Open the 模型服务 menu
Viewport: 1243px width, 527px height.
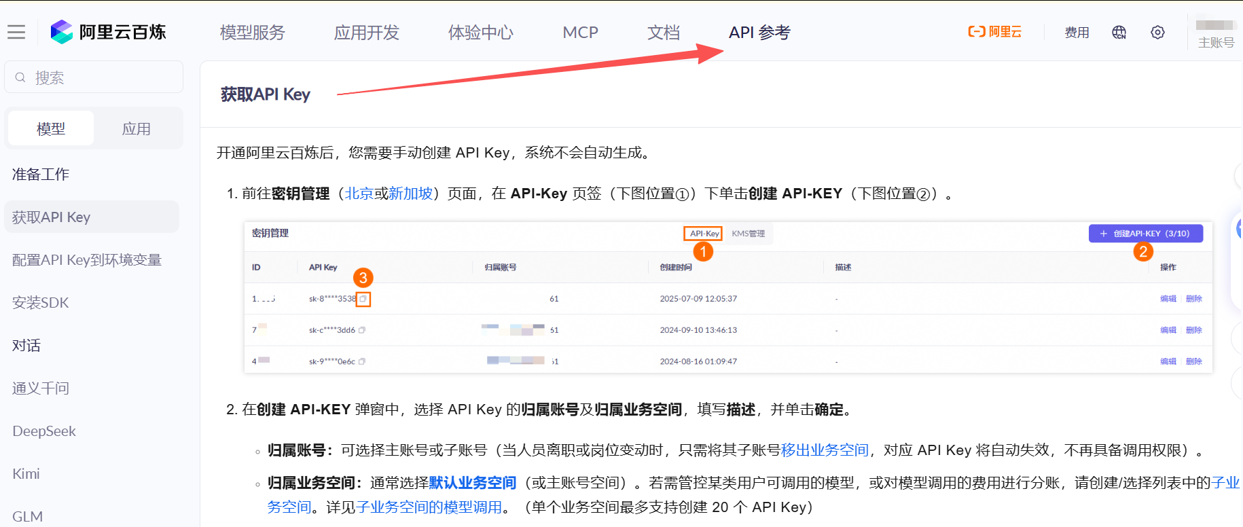point(253,33)
